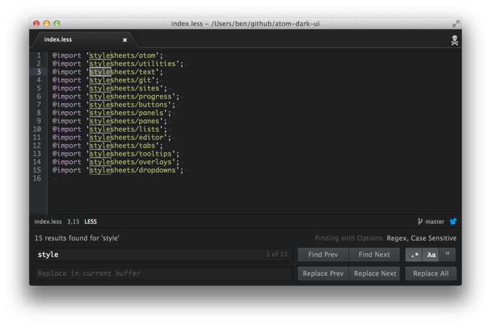Image resolution: width=491 pixels, height=326 pixels.
Task: Toggle the case sensitive Aa option
Action: pyautogui.click(x=431, y=255)
